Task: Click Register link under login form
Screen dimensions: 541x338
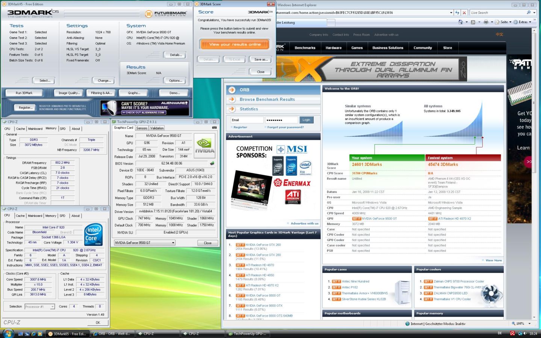Action: coord(240,127)
